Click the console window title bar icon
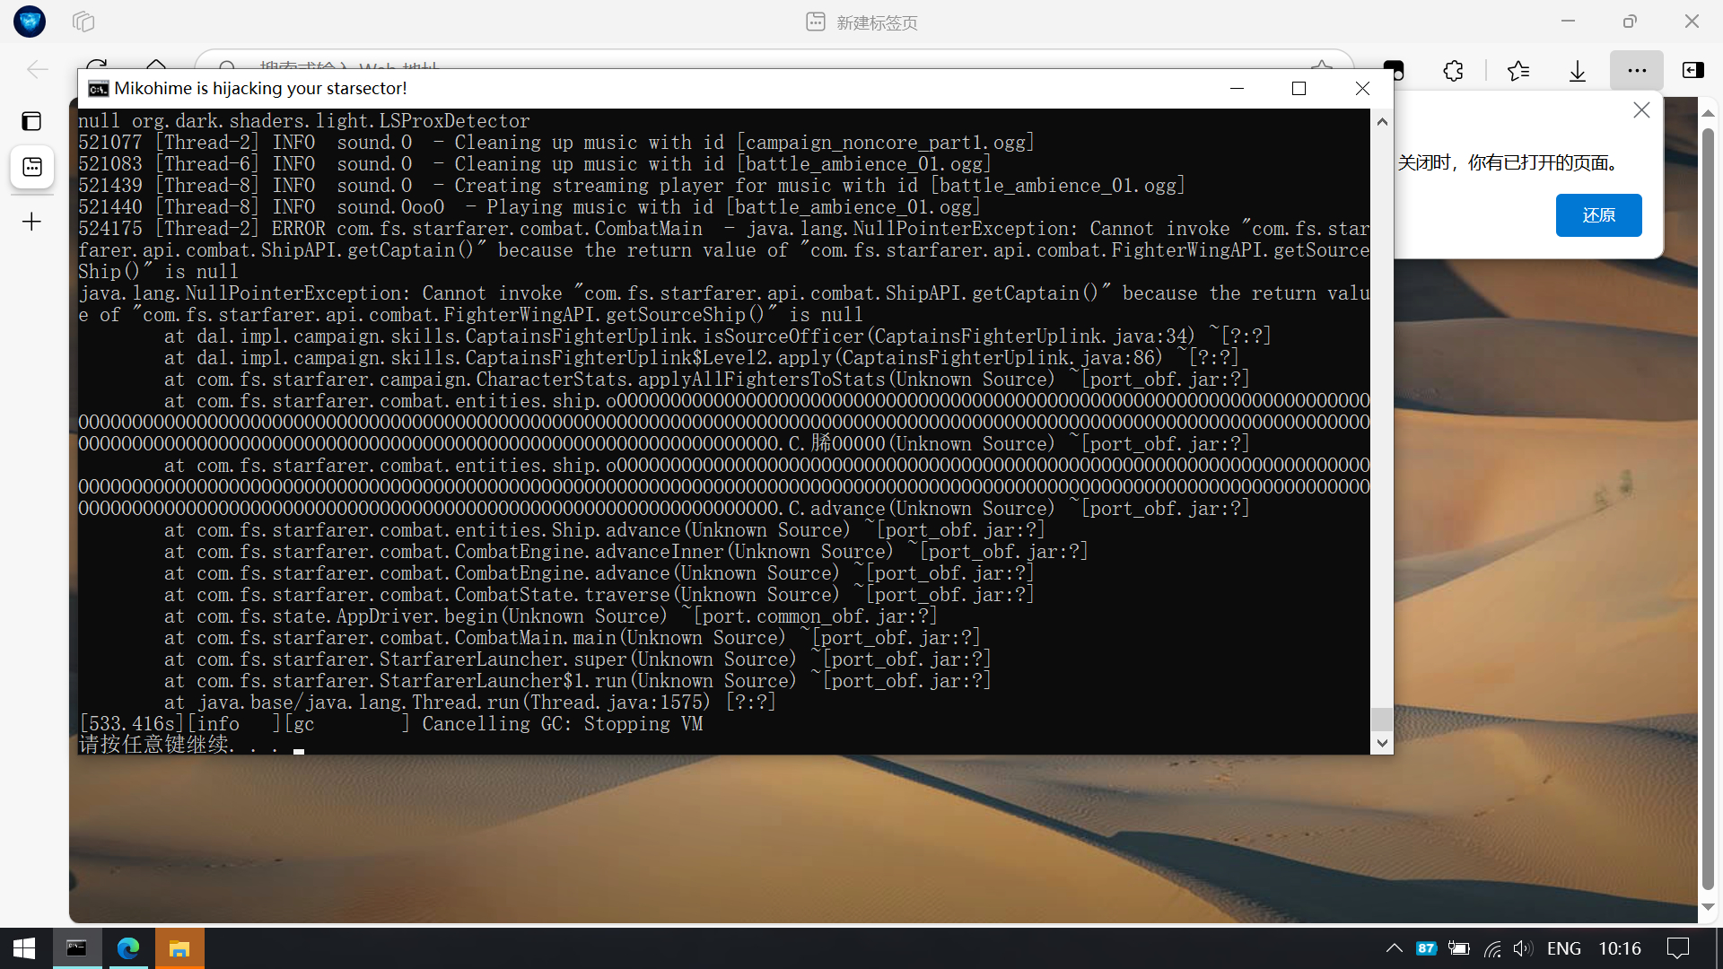The height and width of the screenshot is (969, 1723). [x=98, y=88]
